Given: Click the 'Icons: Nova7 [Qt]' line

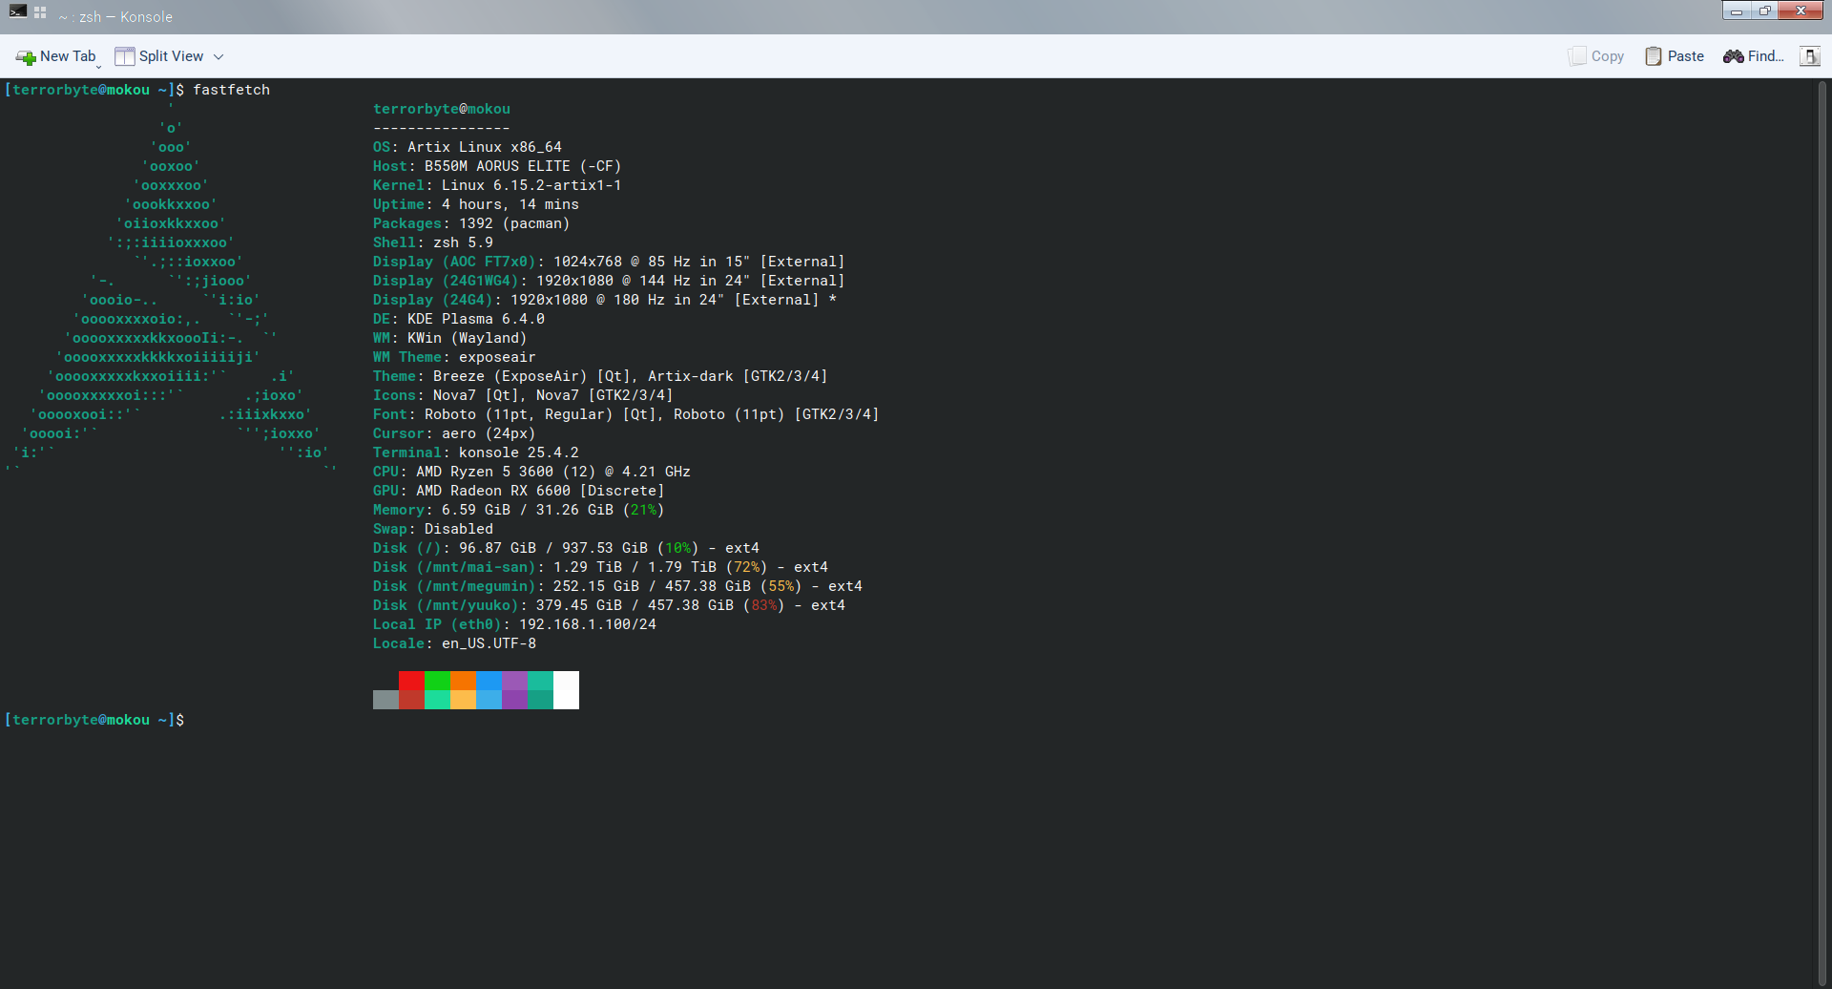Looking at the screenshot, I should (x=523, y=395).
